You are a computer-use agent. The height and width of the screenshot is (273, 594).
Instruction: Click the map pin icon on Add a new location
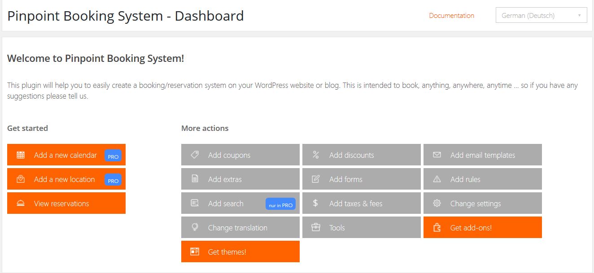click(x=21, y=179)
